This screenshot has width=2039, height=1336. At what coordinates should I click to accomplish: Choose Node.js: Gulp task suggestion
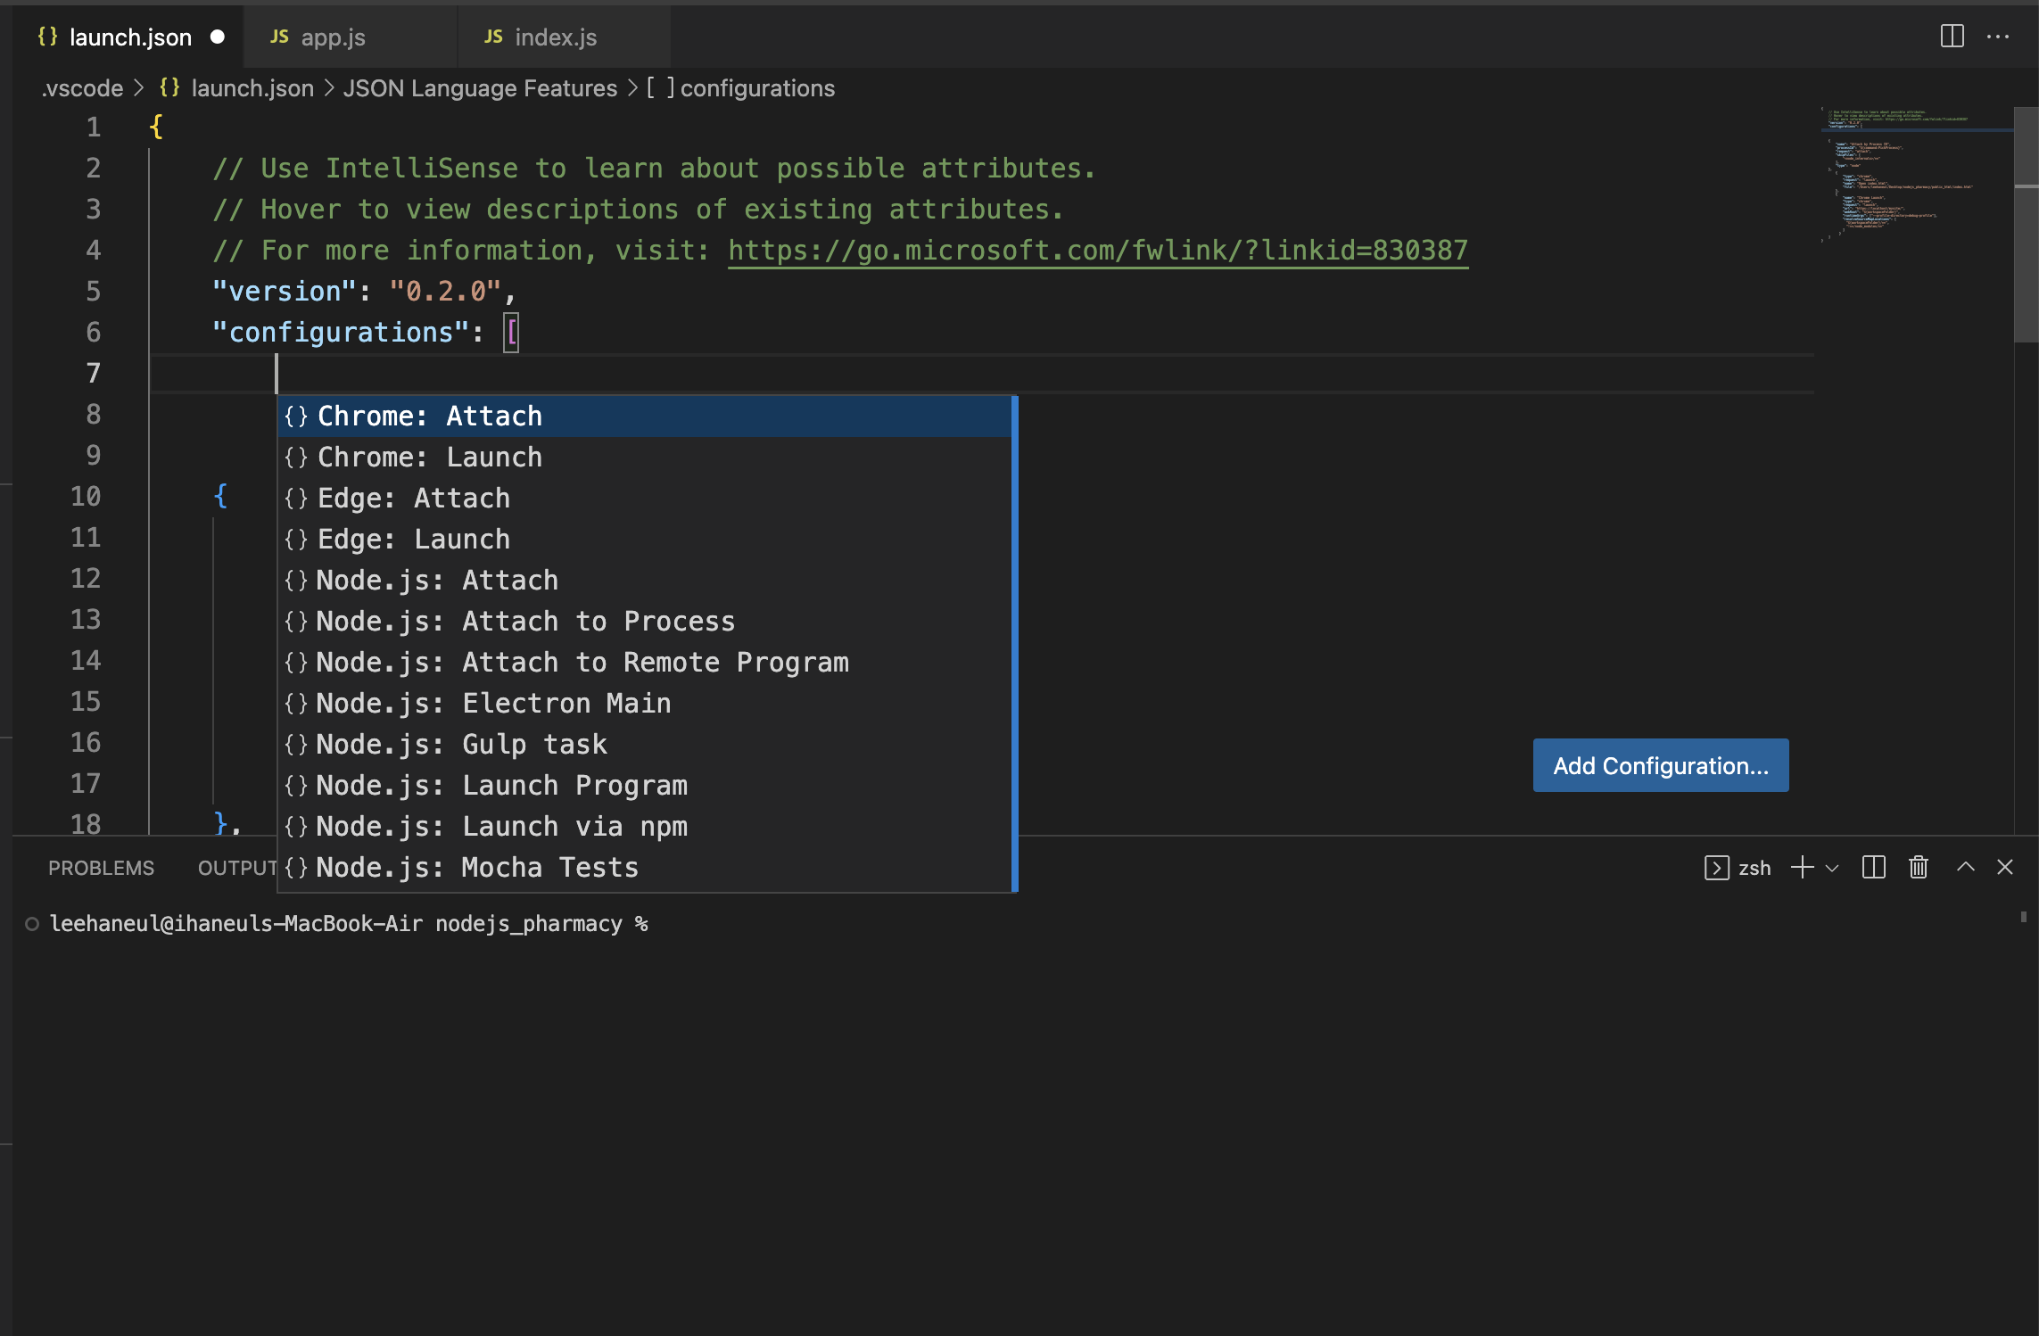[645, 745]
